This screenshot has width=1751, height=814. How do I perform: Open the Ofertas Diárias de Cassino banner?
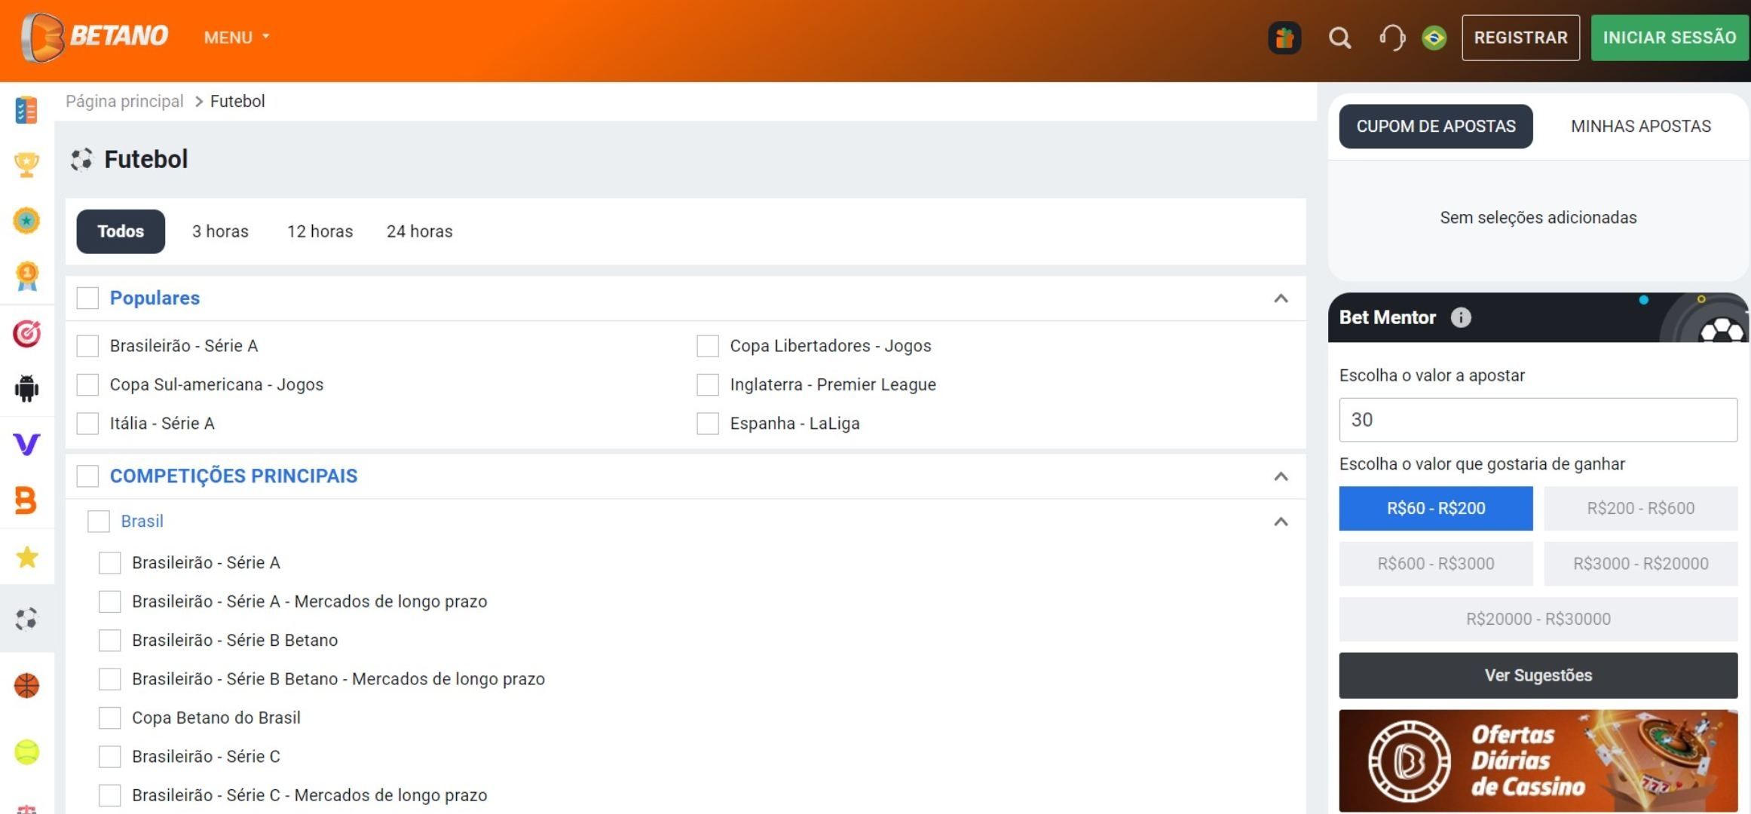[1538, 760]
